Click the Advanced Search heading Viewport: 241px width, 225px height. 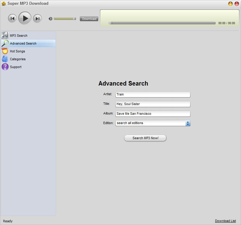click(x=123, y=83)
